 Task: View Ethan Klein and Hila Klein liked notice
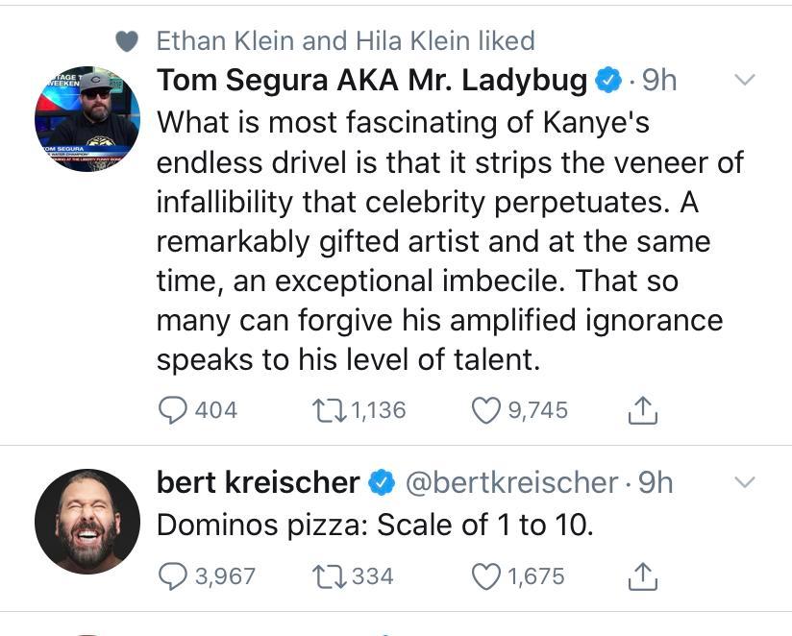[345, 40]
